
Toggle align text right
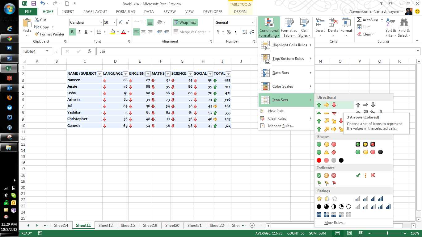[150, 32]
